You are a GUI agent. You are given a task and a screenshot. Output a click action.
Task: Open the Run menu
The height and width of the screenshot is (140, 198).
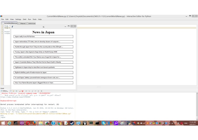29,19
